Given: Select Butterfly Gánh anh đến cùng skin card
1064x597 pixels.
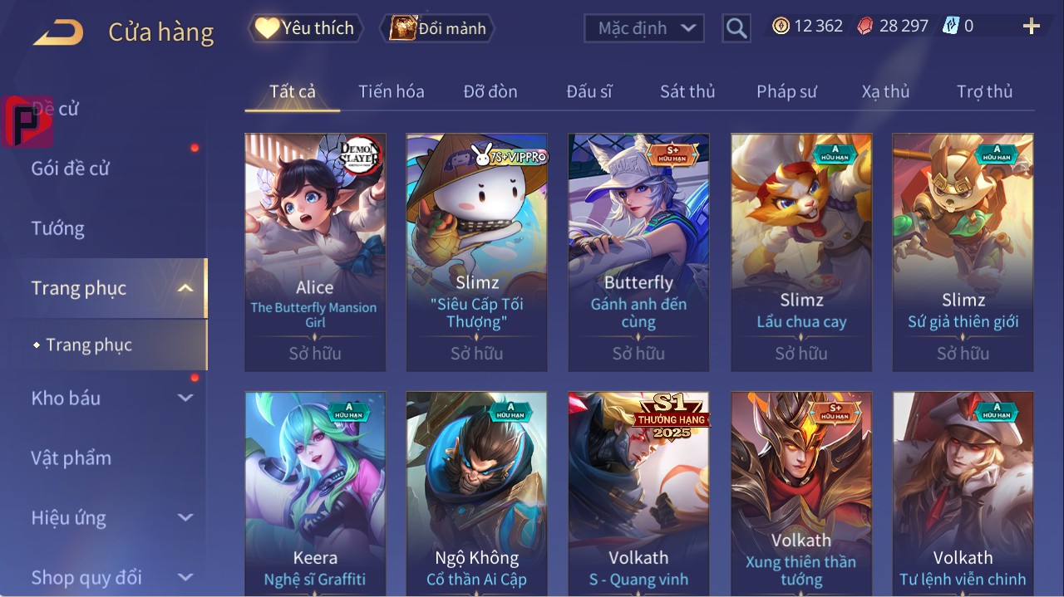Looking at the screenshot, I should tap(638, 252).
